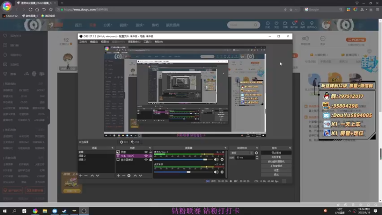Click the 桌面音频 volume slider handle
This screenshot has width=382, height=215.
[x=189, y=172]
